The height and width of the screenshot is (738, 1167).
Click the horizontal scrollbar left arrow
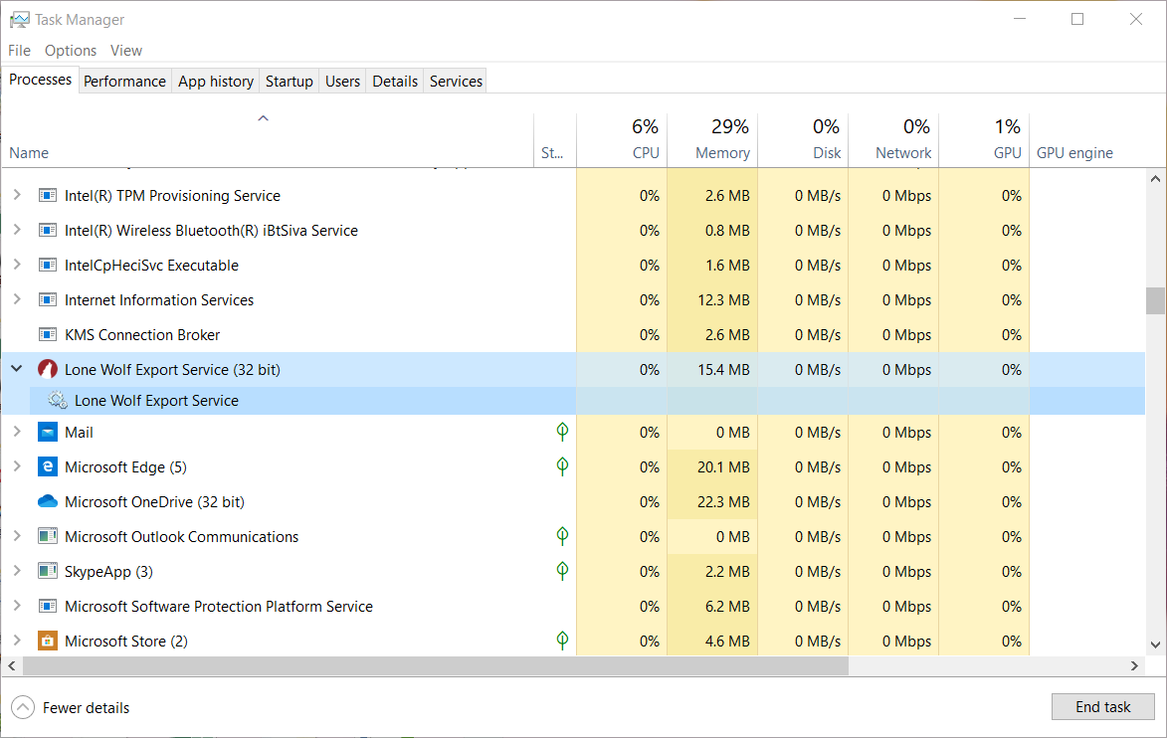11,665
